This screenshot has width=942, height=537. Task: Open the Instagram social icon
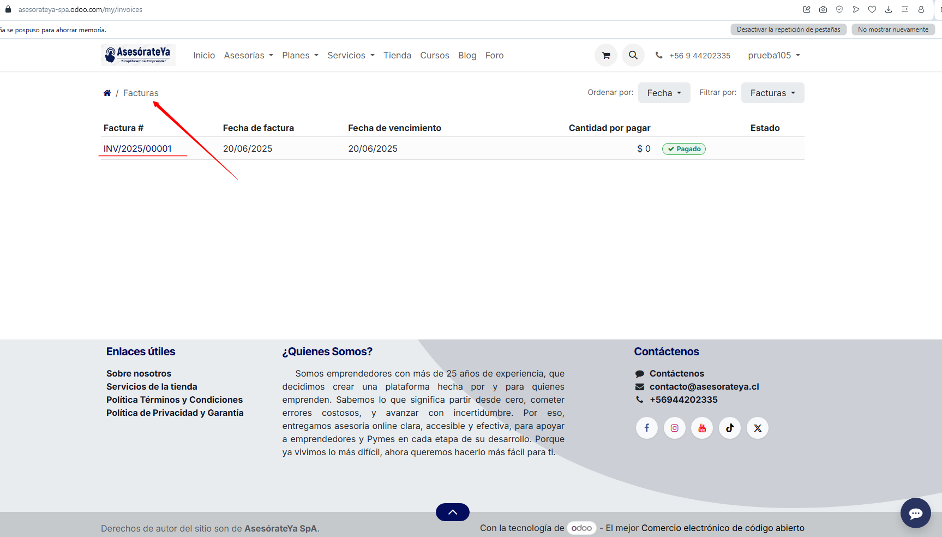(674, 428)
